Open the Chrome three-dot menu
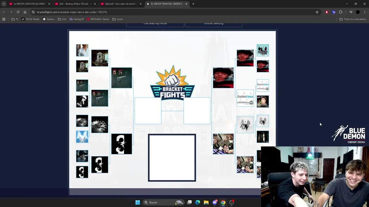Viewport: 369px width, 207px height. (365, 12)
